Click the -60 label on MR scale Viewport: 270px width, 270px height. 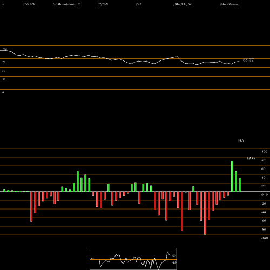(264, 221)
